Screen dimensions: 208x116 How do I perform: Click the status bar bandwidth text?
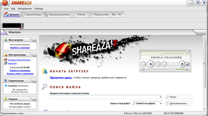point(138,113)
